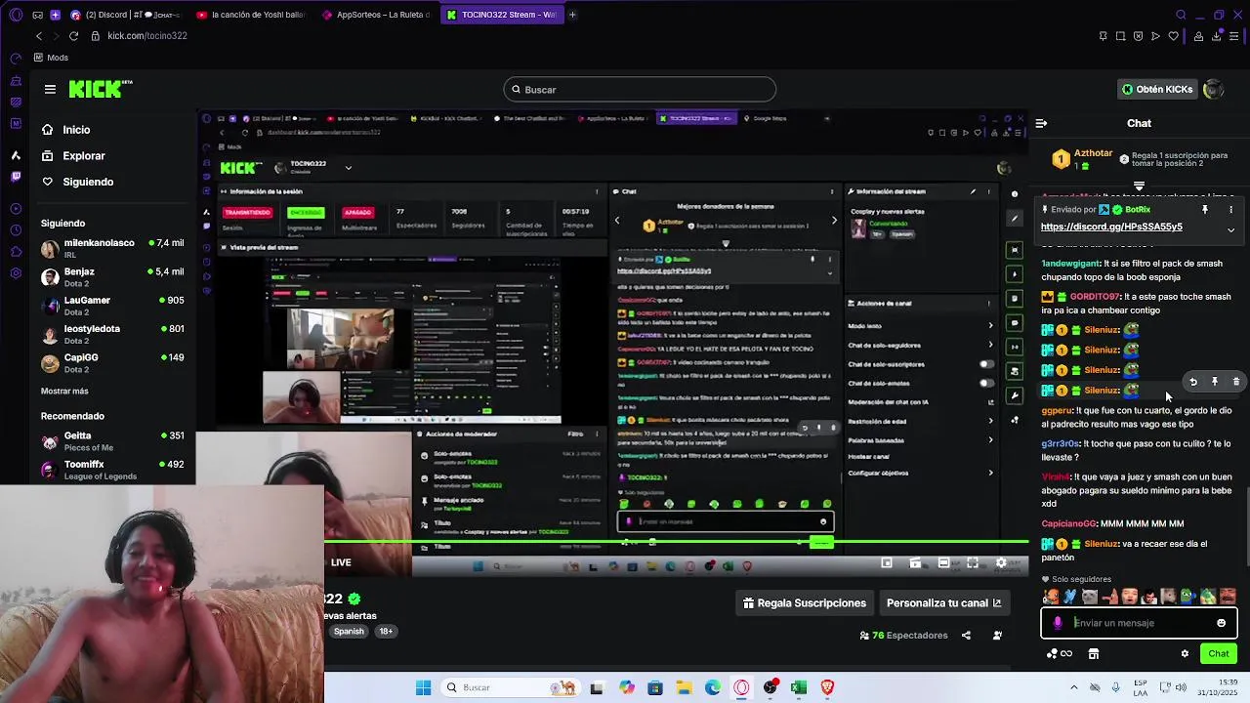This screenshot has width=1250, height=703.
Task: Click Brave browser taskbar icon
Action: click(827, 687)
